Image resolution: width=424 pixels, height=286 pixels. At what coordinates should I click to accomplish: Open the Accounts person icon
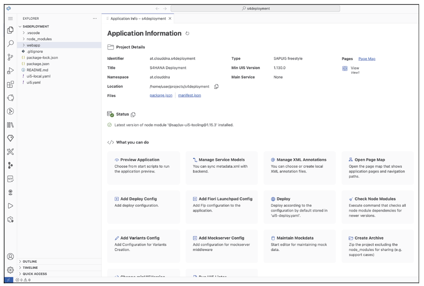pyautogui.click(x=10, y=256)
